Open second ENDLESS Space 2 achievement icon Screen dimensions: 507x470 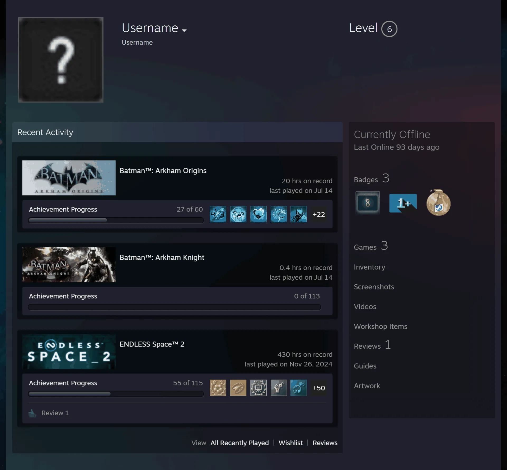[238, 388]
